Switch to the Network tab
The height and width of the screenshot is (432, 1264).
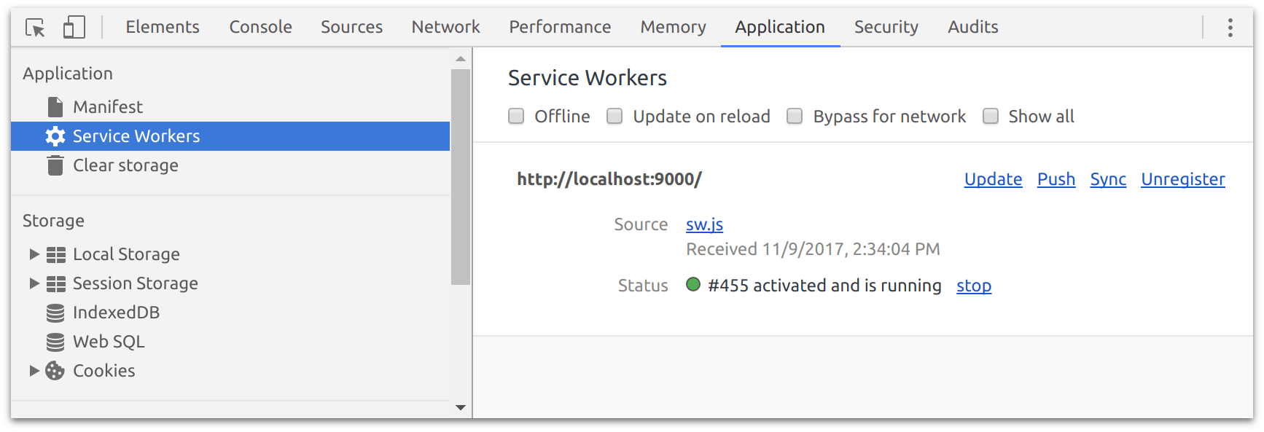[445, 27]
